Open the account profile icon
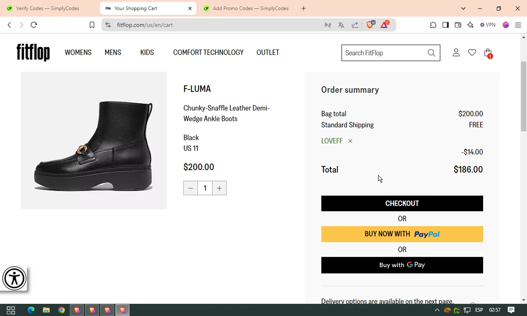The image size is (527, 316). point(456,53)
